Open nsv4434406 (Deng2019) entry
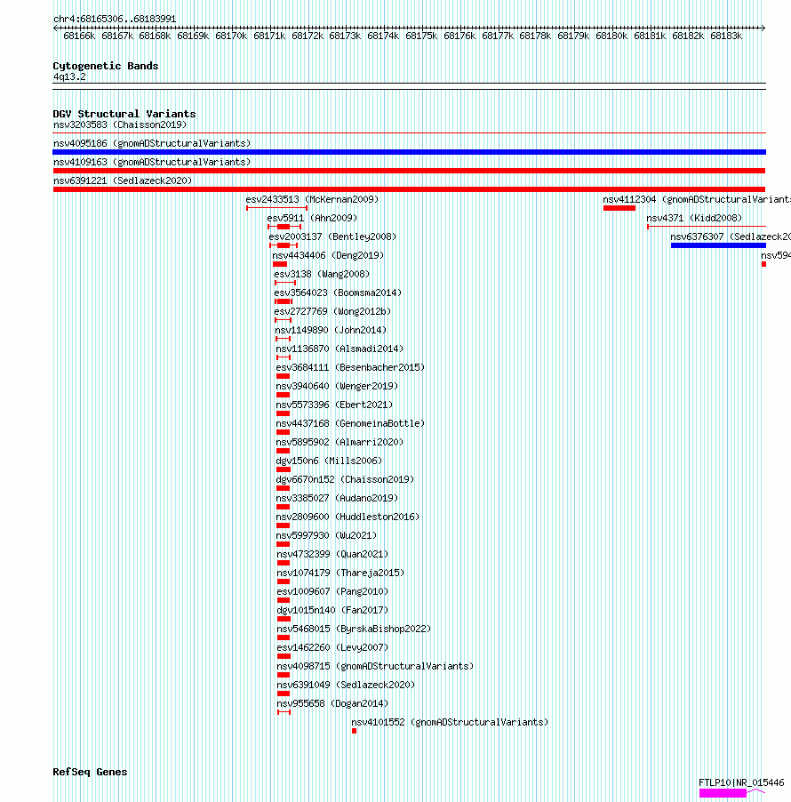This screenshot has width=791, height=802. pos(328,255)
